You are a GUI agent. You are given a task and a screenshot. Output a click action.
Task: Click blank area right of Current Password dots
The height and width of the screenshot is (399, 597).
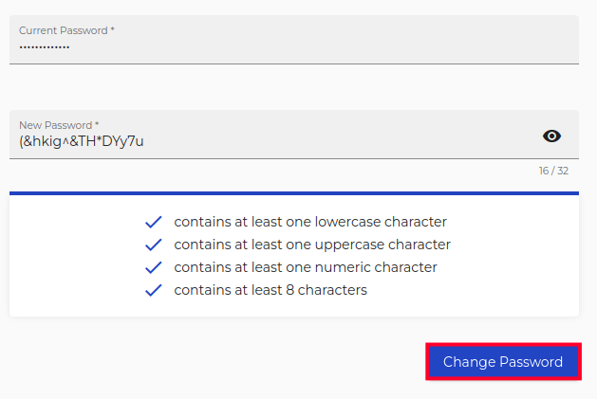click(x=332, y=46)
